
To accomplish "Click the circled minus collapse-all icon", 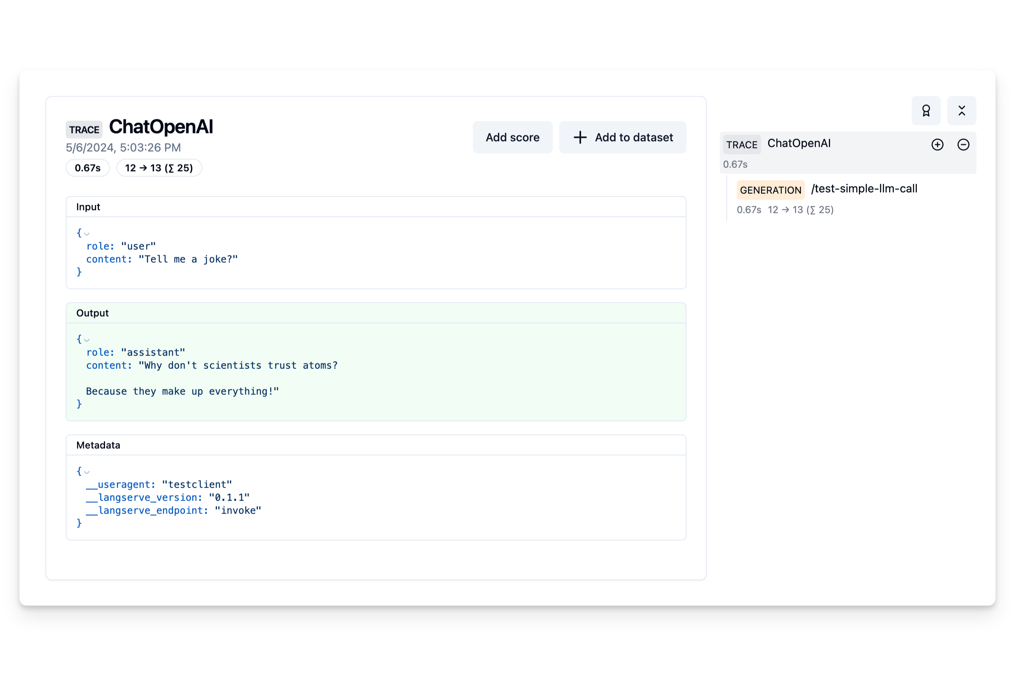I will tap(963, 144).
